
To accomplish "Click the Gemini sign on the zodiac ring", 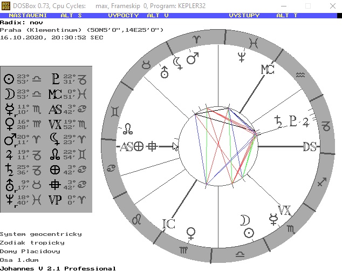I will click(115, 112).
